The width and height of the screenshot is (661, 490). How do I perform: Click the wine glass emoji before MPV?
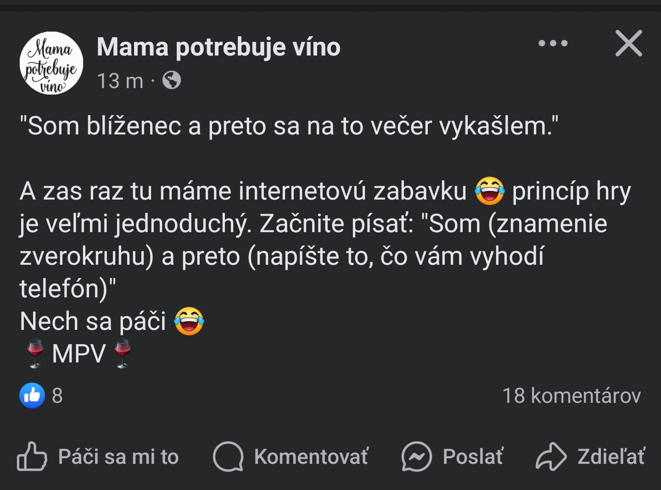click(x=35, y=353)
